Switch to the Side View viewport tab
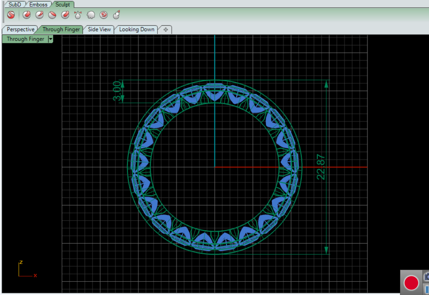The height and width of the screenshot is (295, 429). [99, 29]
